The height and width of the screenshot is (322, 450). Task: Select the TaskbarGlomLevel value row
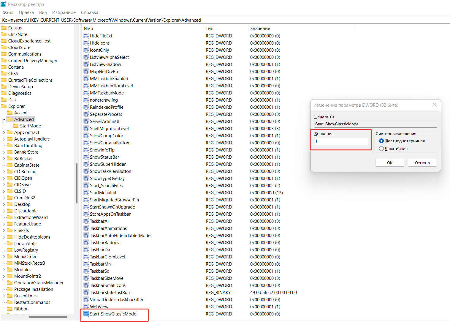pyautogui.click(x=107, y=257)
